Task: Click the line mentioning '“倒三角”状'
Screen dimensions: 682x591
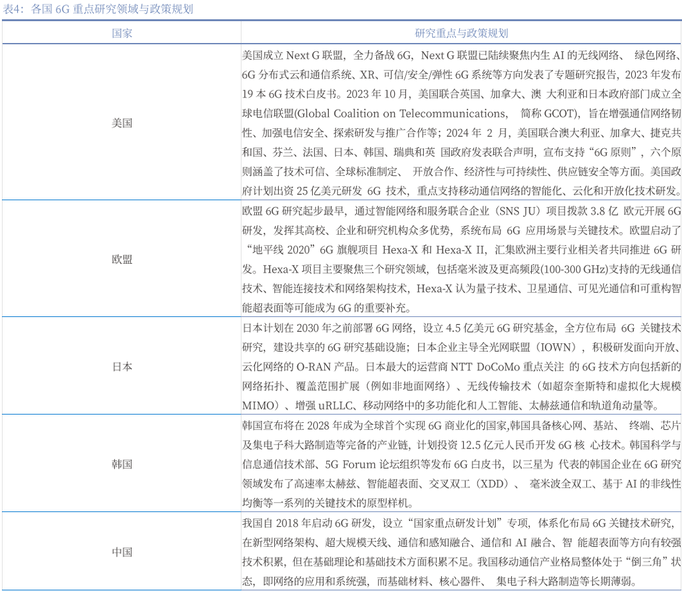Action: pyautogui.click(x=462, y=562)
